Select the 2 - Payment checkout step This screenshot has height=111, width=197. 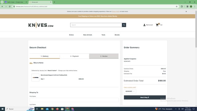[x=74, y=56]
